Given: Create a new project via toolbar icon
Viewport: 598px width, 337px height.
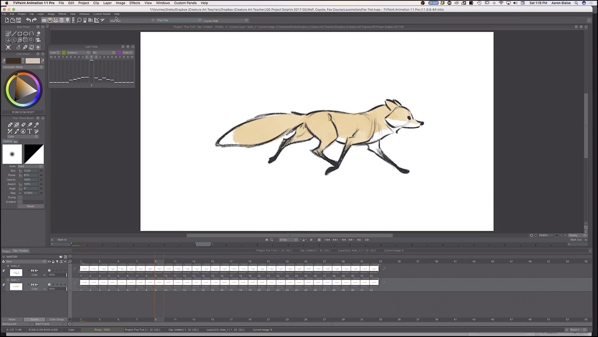Looking at the screenshot, I should coord(6,20).
